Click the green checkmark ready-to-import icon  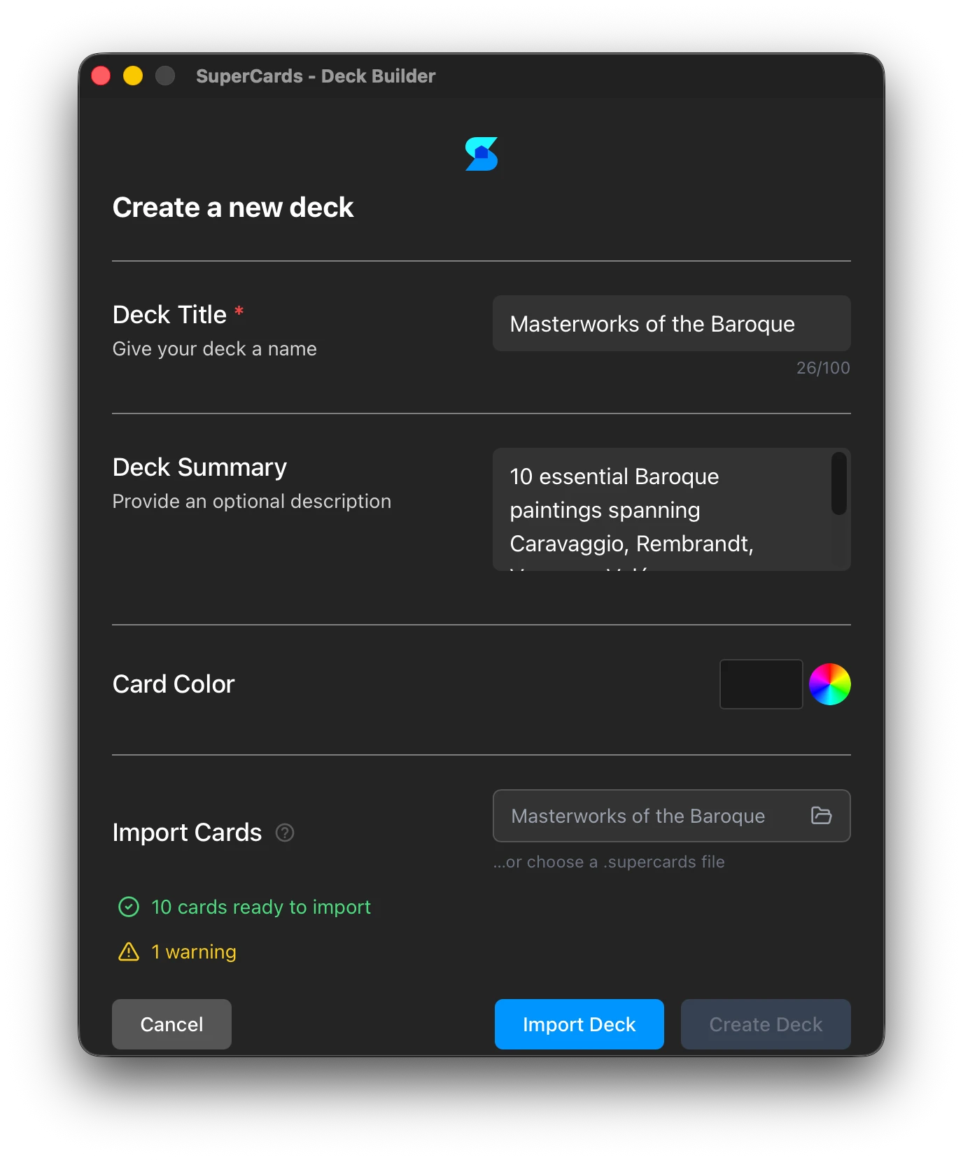coord(129,907)
